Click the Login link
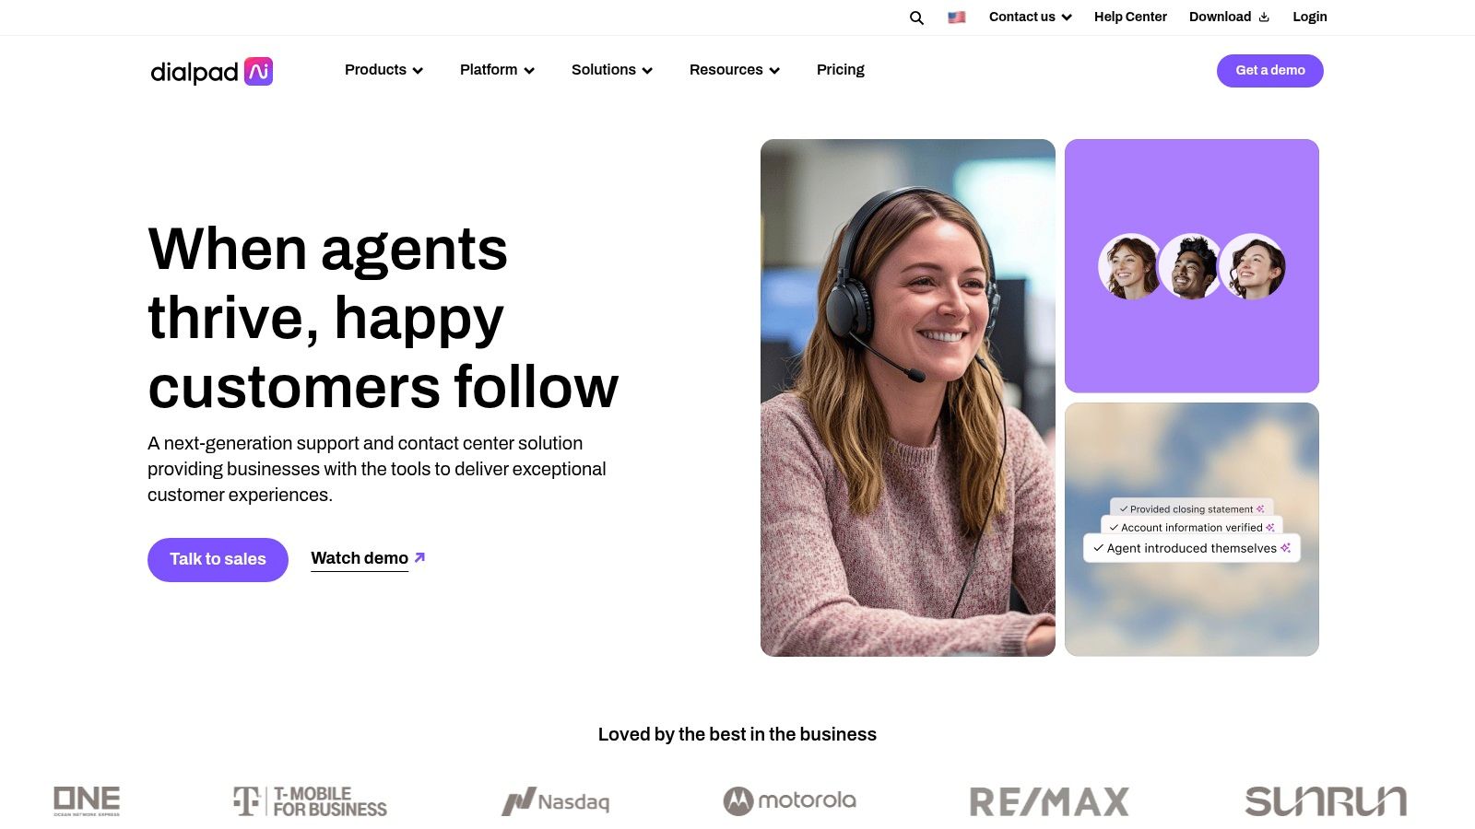The height and width of the screenshot is (829, 1475). pyautogui.click(x=1310, y=17)
